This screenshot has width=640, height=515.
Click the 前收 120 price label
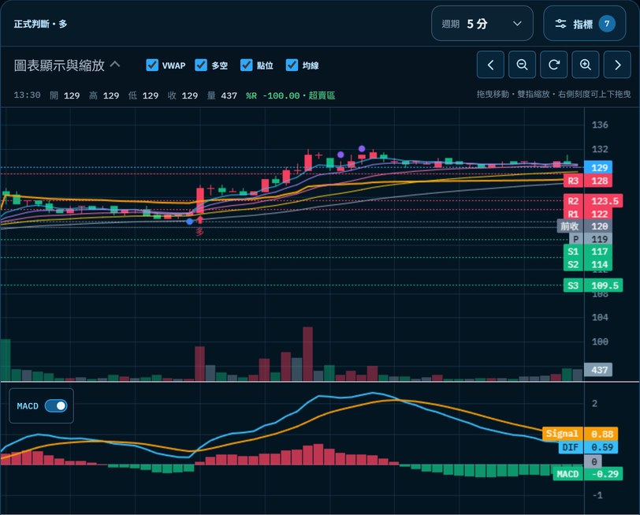(585, 226)
